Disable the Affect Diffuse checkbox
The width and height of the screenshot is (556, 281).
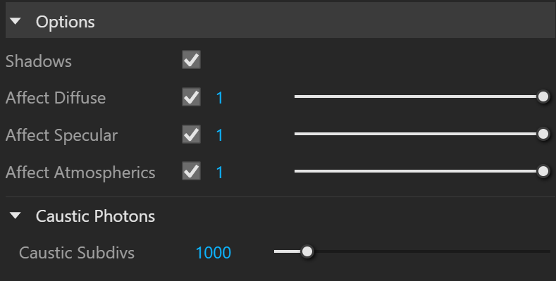pos(191,96)
